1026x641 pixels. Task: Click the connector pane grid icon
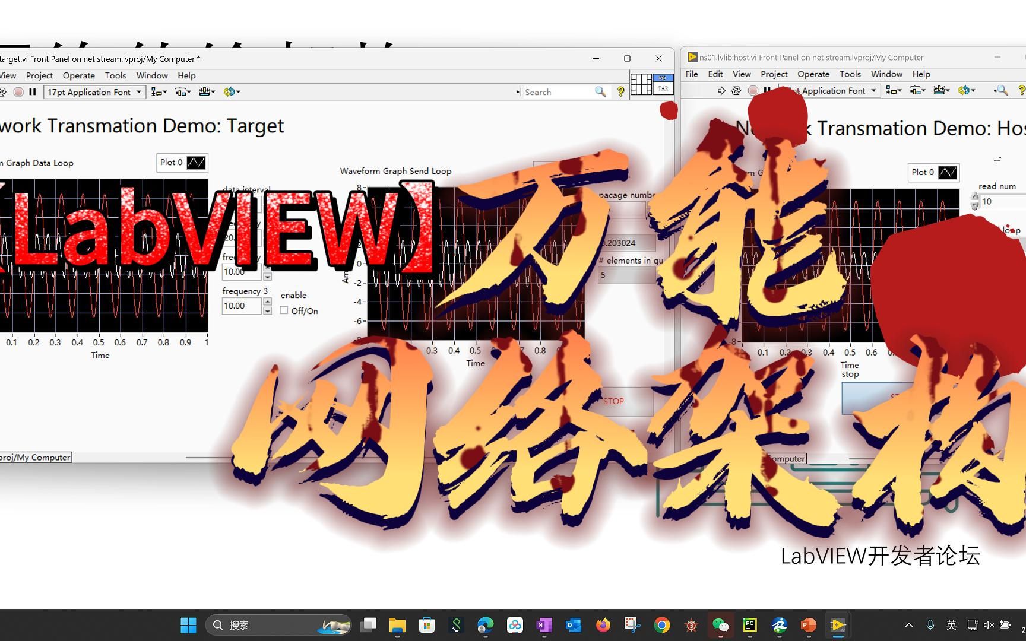[x=641, y=84]
